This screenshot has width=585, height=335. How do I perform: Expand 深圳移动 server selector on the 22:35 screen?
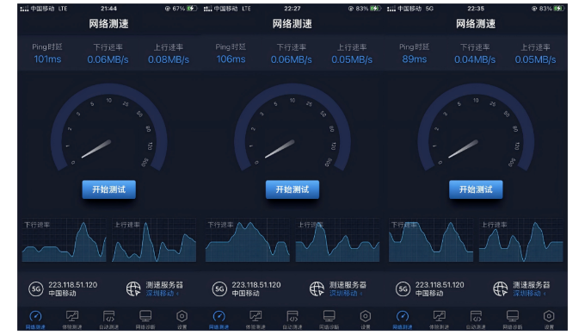pyautogui.click(x=529, y=294)
